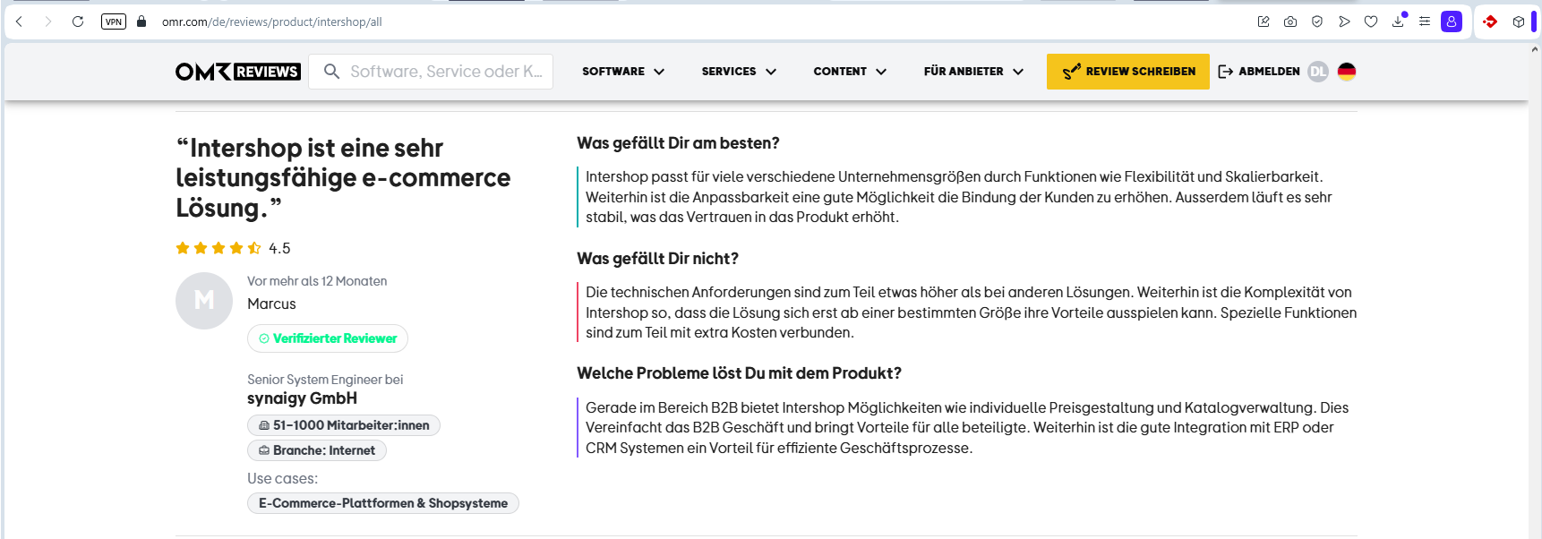The height and width of the screenshot is (539, 1542).
Task: Click the OMR Reviews logo
Action: click(237, 72)
